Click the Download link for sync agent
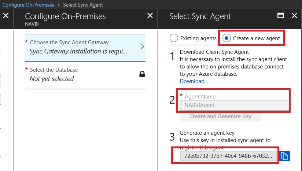302x171 pixels. point(192,81)
